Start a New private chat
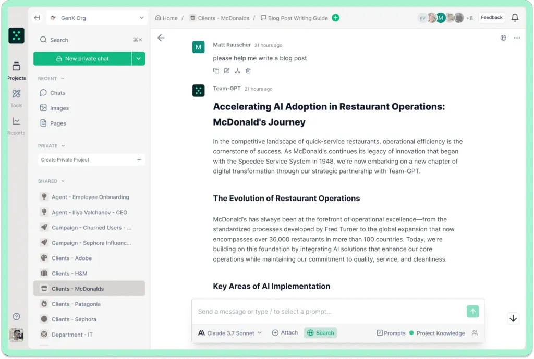Viewport: 534px width, 359px height. 82,58
